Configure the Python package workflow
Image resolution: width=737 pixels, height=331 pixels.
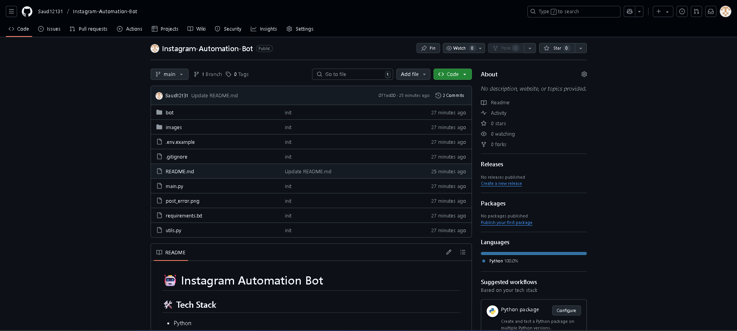pyautogui.click(x=566, y=310)
